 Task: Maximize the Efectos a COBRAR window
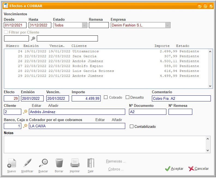205,6
